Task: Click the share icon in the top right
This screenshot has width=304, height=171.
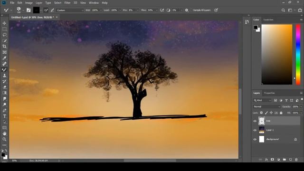Action: pos(300,10)
